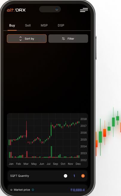The height and width of the screenshot is (196, 121).
Task: Open the MSP tab
Action: pyautogui.click(x=44, y=25)
